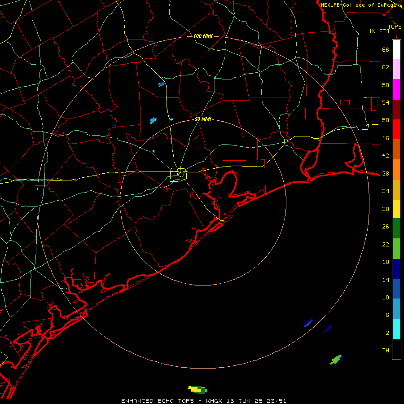Click the blue echo nearest the 100 NMI label
The image size is (404, 404).
[162, 84]
